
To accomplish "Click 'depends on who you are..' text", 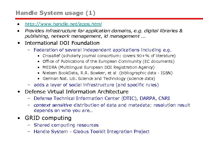I will click(63, 111).
